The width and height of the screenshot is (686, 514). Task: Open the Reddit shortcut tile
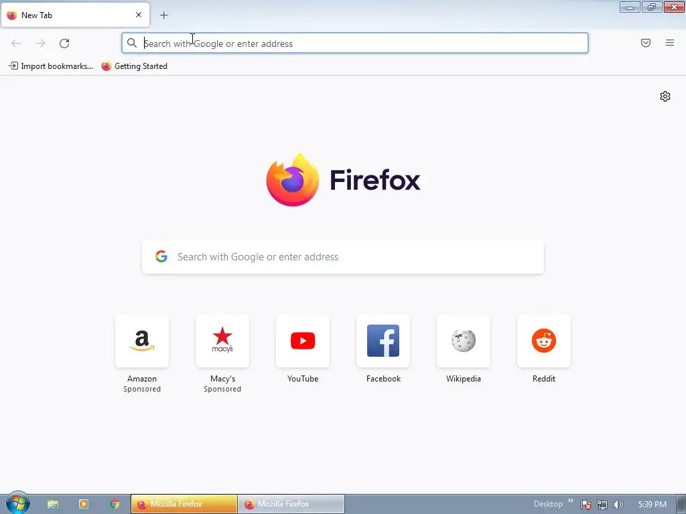pyautogui.click(x=544, y=341)
